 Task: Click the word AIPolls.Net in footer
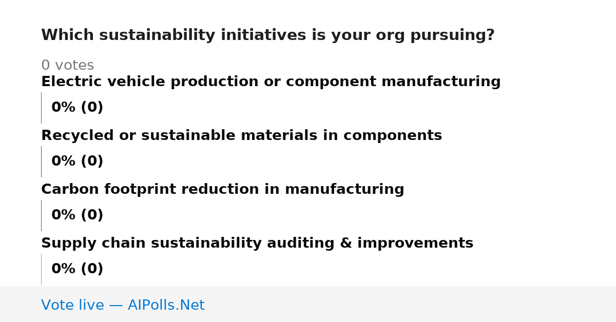pos(166,305)
